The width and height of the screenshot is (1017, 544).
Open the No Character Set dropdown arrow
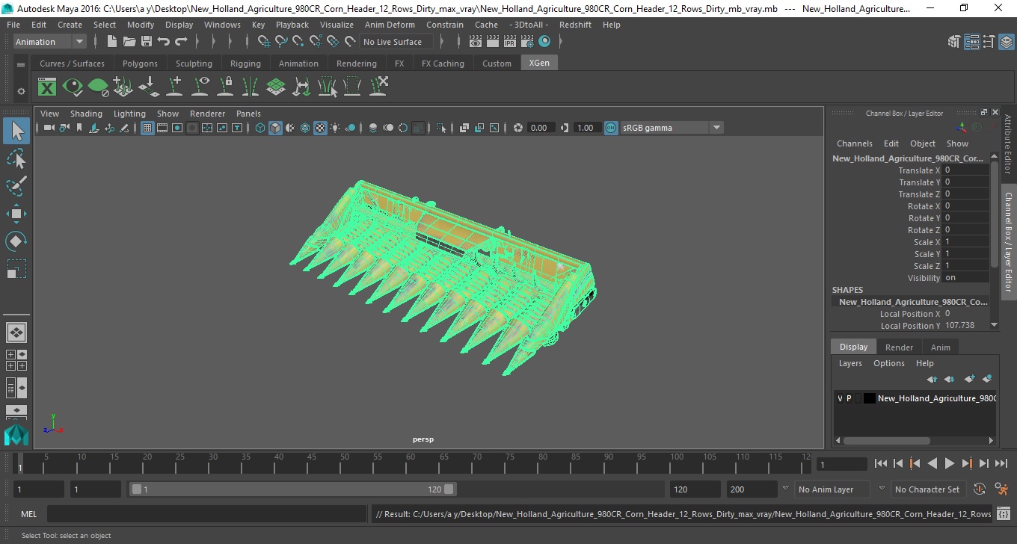click(x=881, y=489)
